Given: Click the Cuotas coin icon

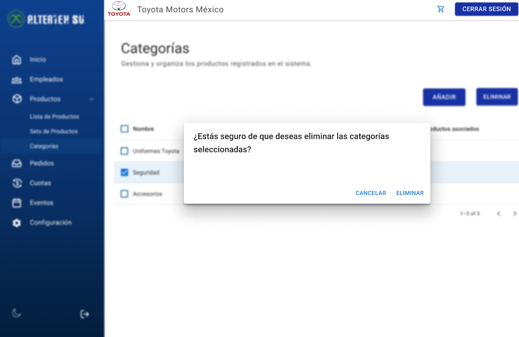Looking at the screenshot, I should click(x=17, y=183).
